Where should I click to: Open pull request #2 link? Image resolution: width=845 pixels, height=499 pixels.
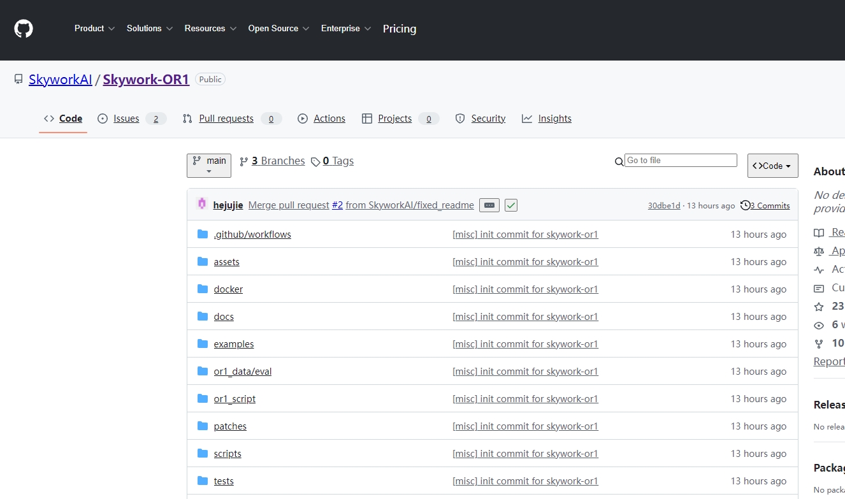337,205
